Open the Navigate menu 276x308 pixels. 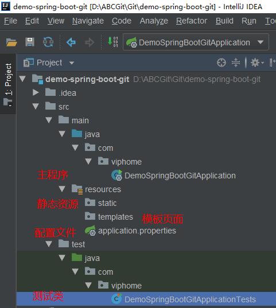88,21
